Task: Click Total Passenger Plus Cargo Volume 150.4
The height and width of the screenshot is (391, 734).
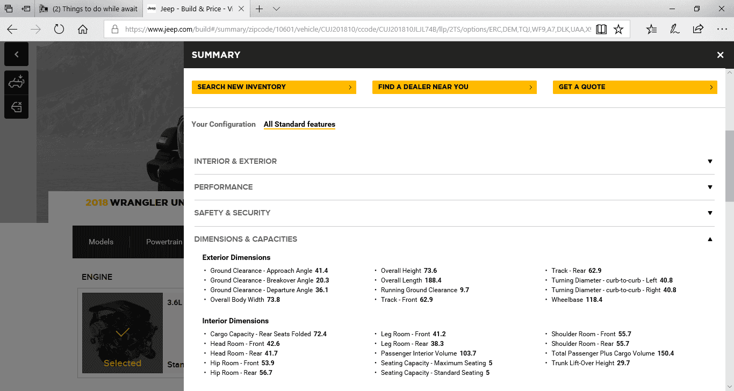Action: click(613, 353)
